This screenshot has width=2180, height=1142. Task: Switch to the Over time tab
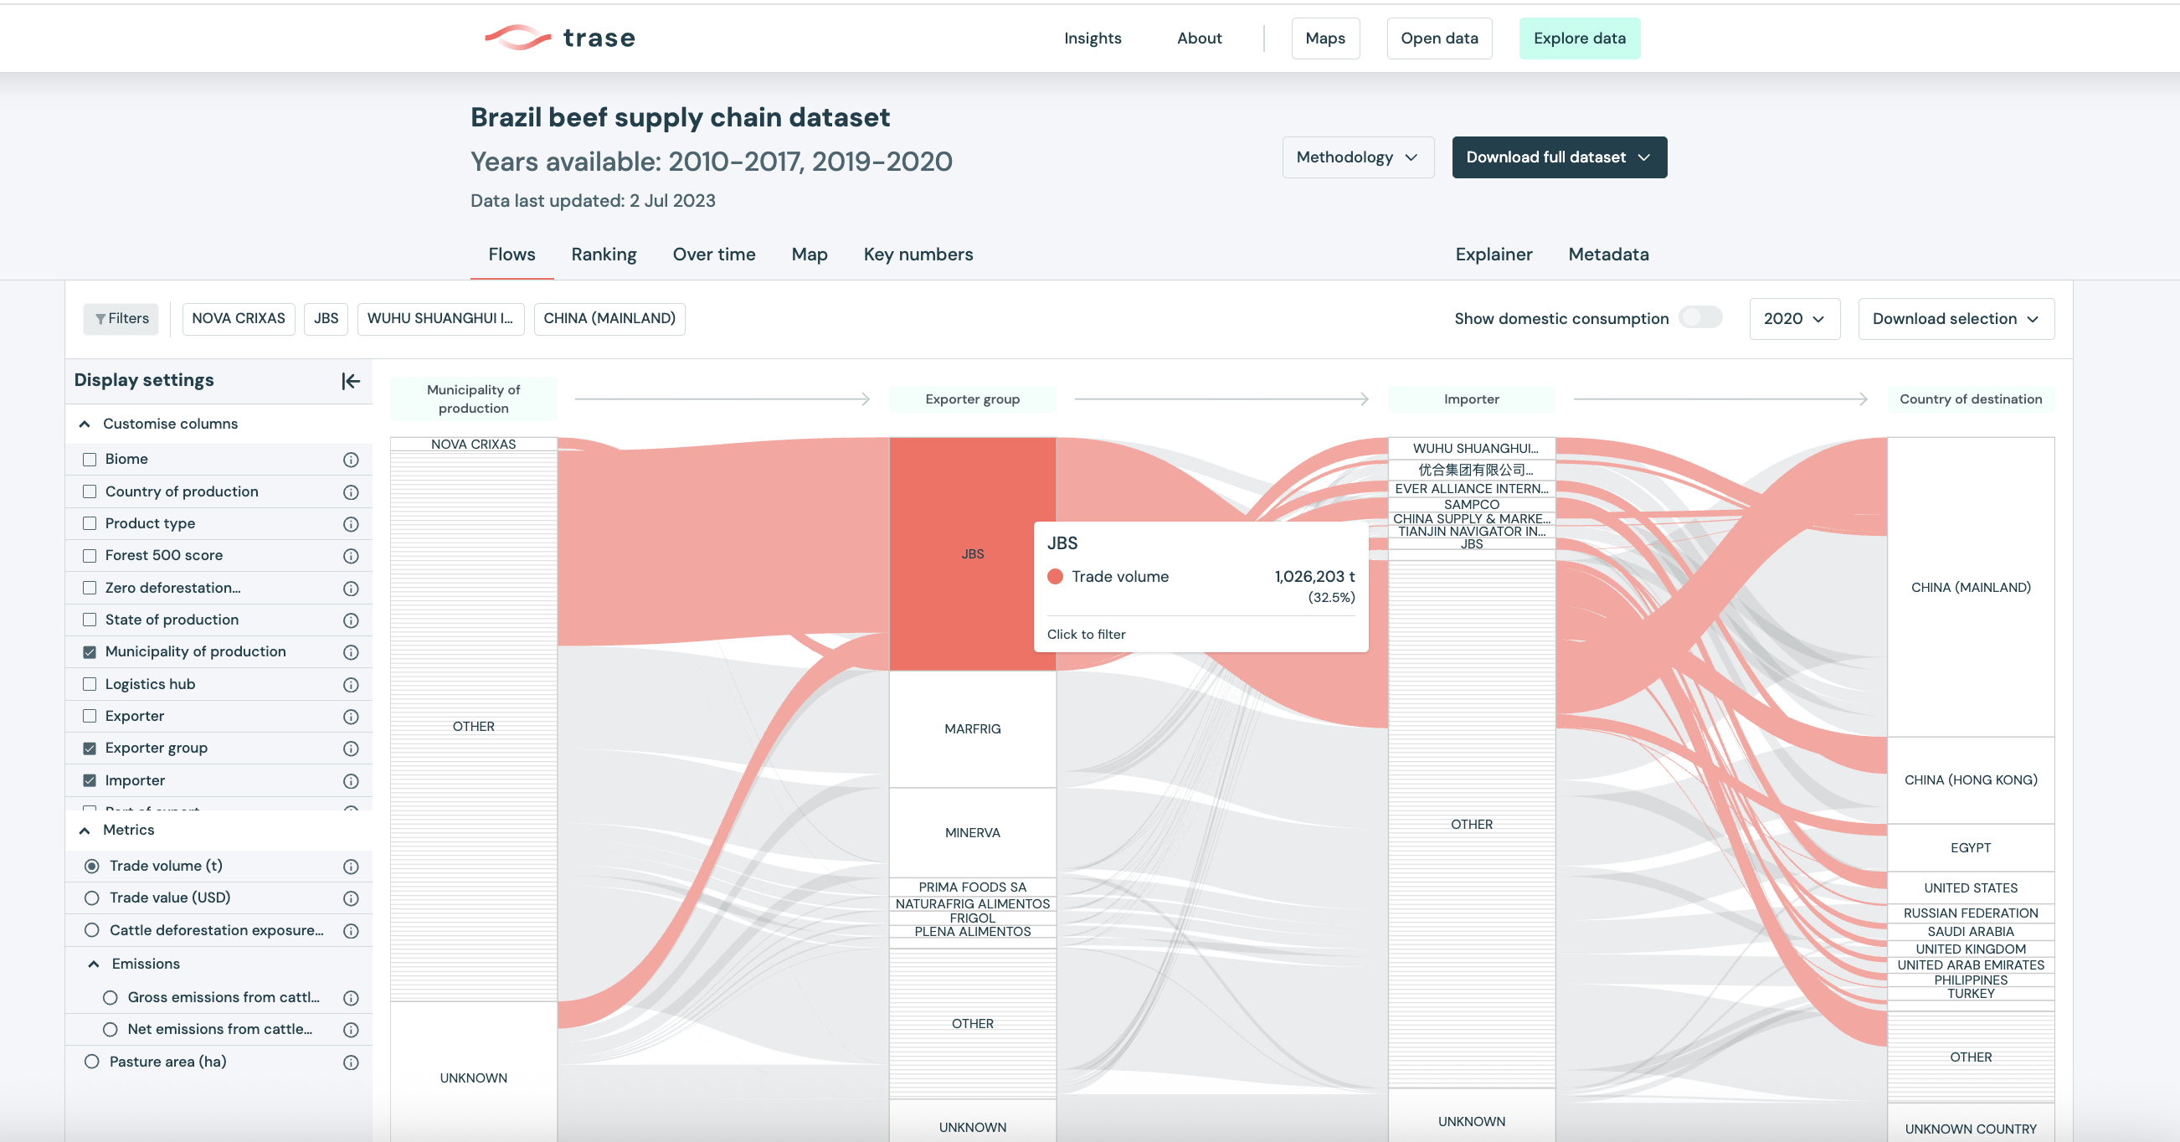[x=713, y=254]
